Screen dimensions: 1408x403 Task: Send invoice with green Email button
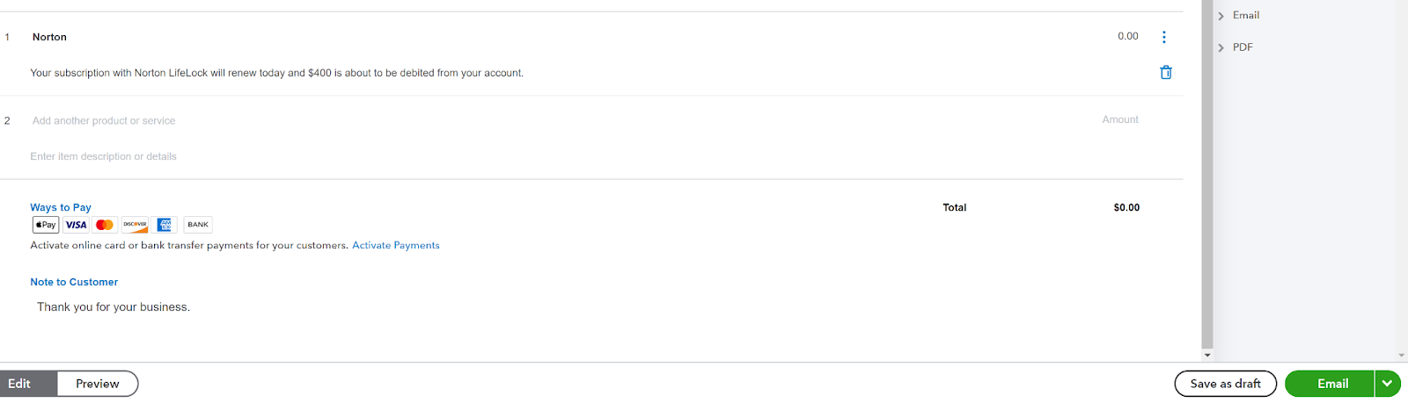[1330, 384]
